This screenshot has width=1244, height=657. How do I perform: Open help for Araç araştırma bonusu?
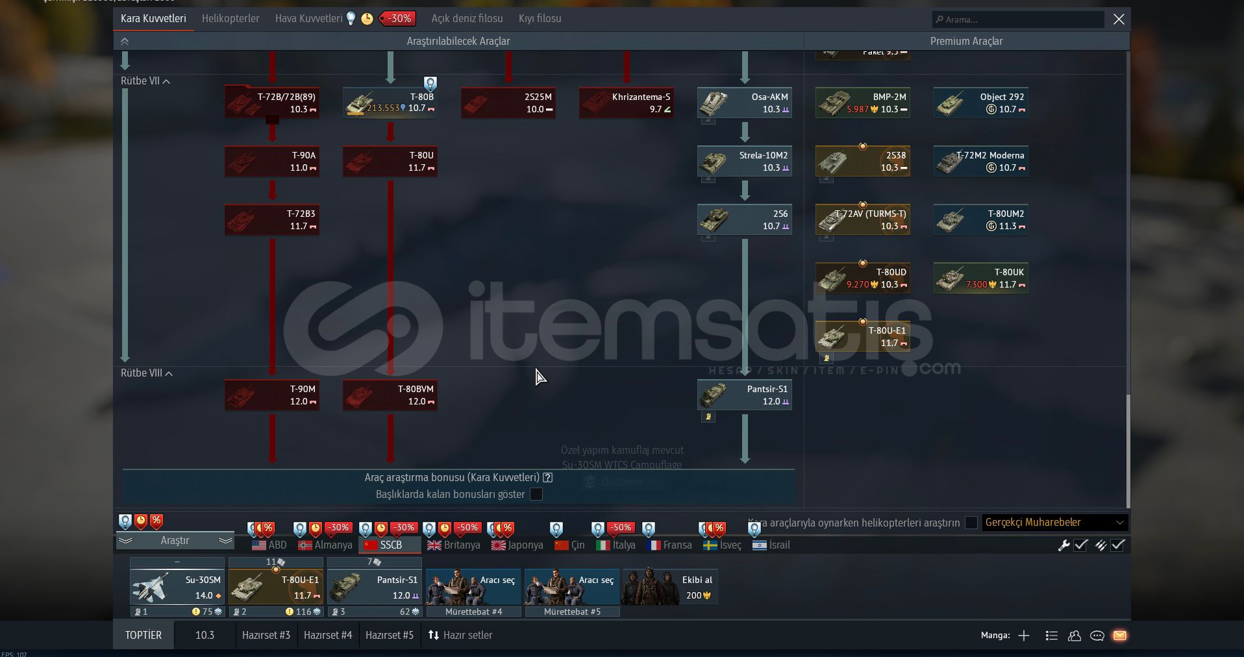pos(548,478)
